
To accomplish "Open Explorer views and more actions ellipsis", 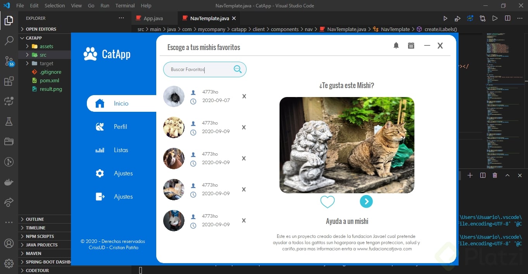I will (x=121, y=18).
